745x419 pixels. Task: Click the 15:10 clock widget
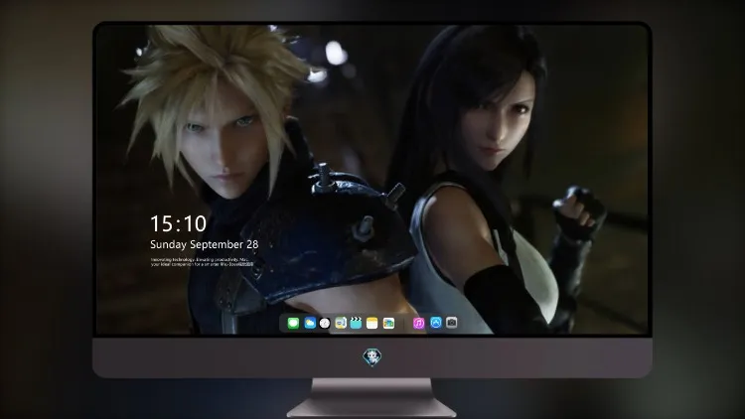(x=178, y=223)
